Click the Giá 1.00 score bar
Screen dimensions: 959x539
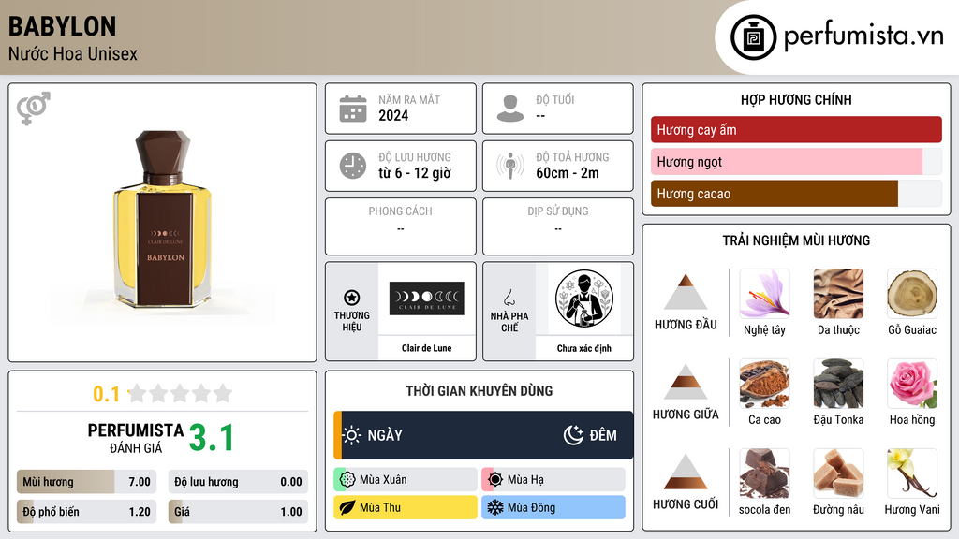click(238, 512)
